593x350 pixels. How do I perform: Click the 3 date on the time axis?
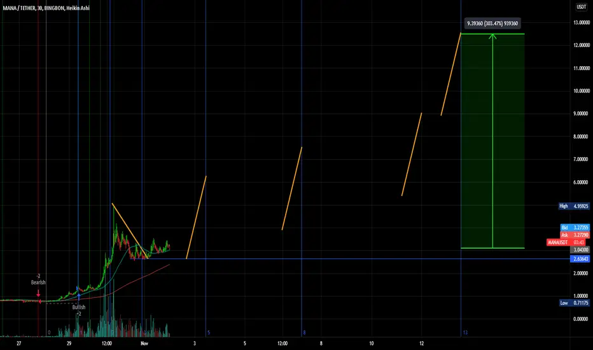[195, 344]
